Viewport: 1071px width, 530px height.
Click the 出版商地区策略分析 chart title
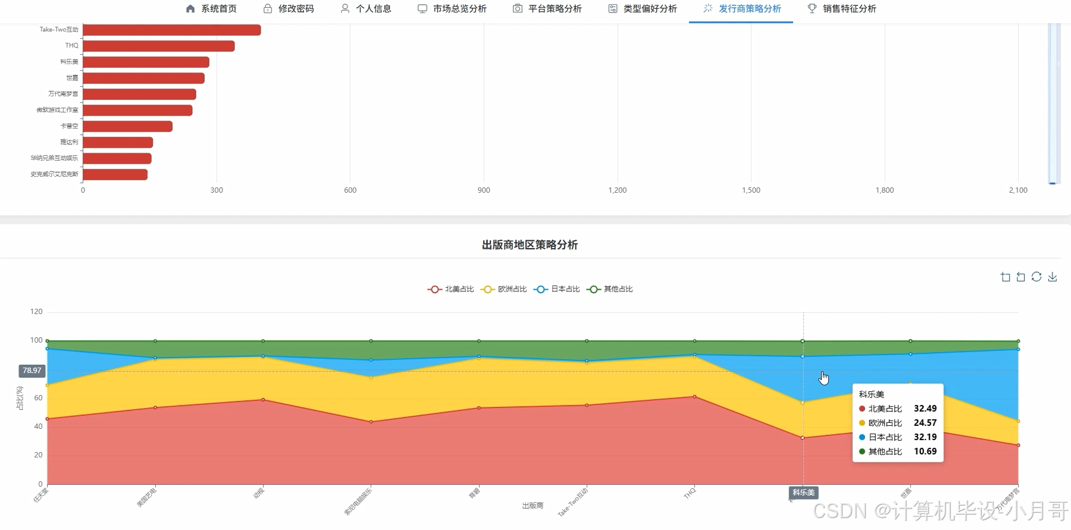(530, 244)
